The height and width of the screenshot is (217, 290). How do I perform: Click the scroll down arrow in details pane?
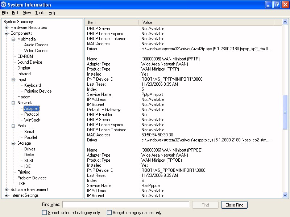pos(285,195)
